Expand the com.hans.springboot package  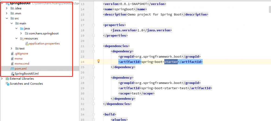click(21, 33)
